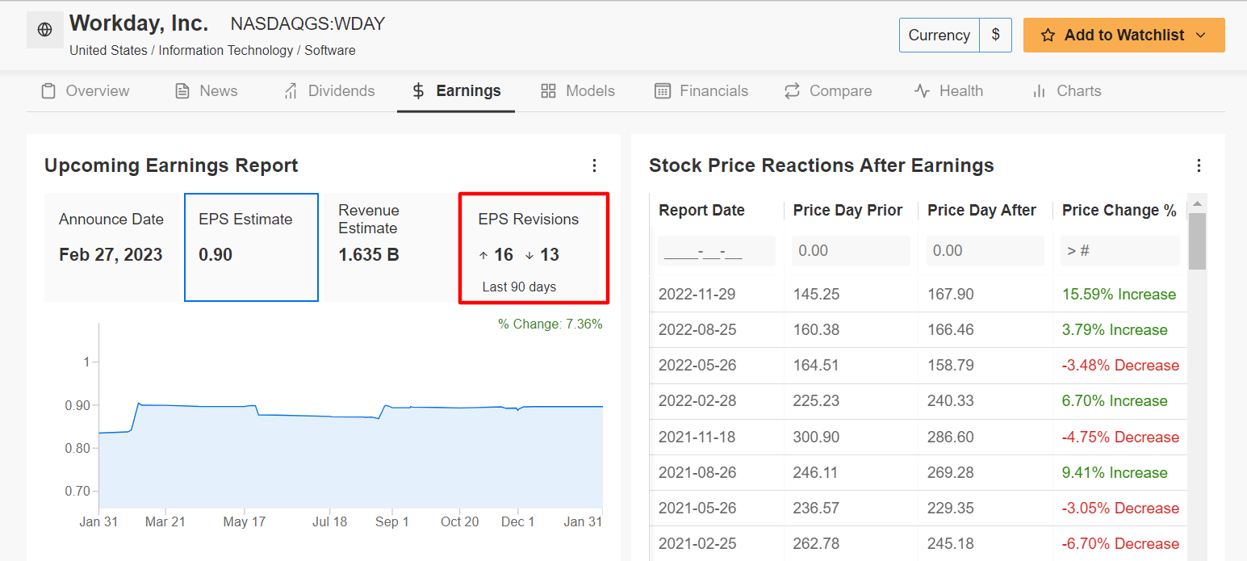
Task: Open the Compare tab
Action: point(828,91)
